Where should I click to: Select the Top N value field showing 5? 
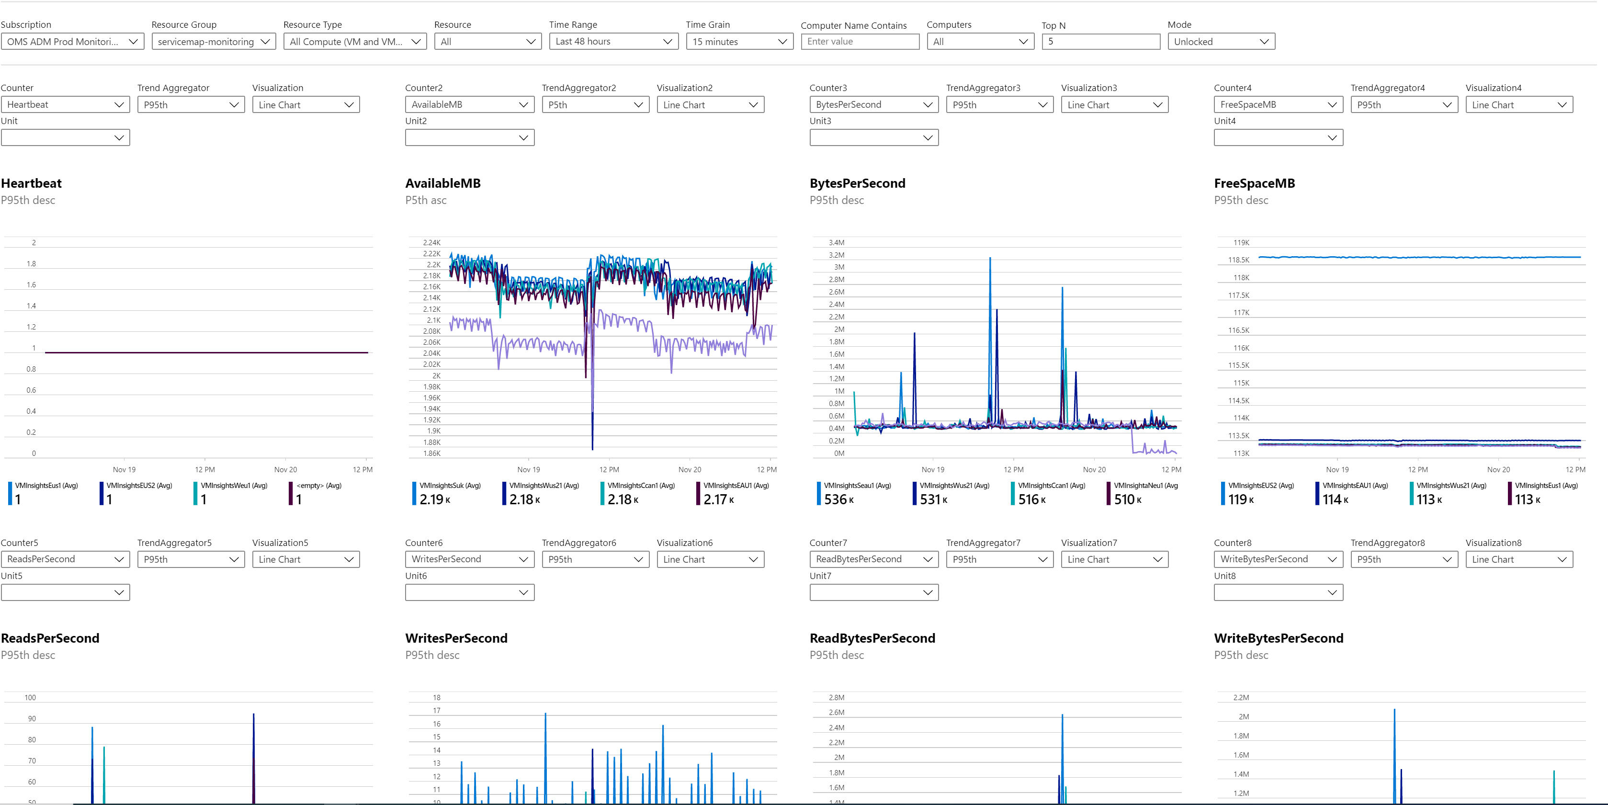(x=1100, y=41)
